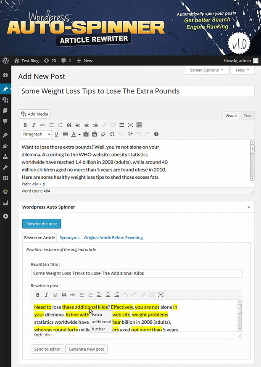Open the Paragraph format dropdown
This screenshot has width=261, height=367.
[36, 134]
